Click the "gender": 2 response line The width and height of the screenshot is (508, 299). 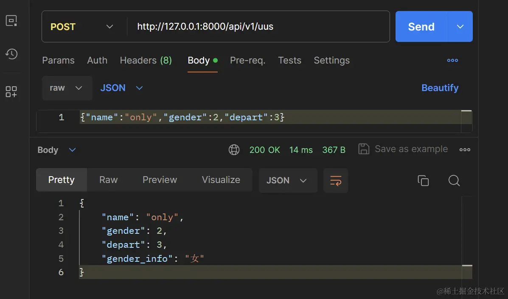coord(134,231)
